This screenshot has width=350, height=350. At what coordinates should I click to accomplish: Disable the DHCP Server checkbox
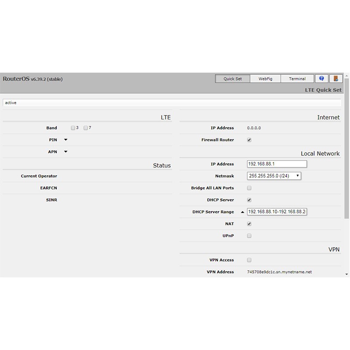(x=249, y=200)
